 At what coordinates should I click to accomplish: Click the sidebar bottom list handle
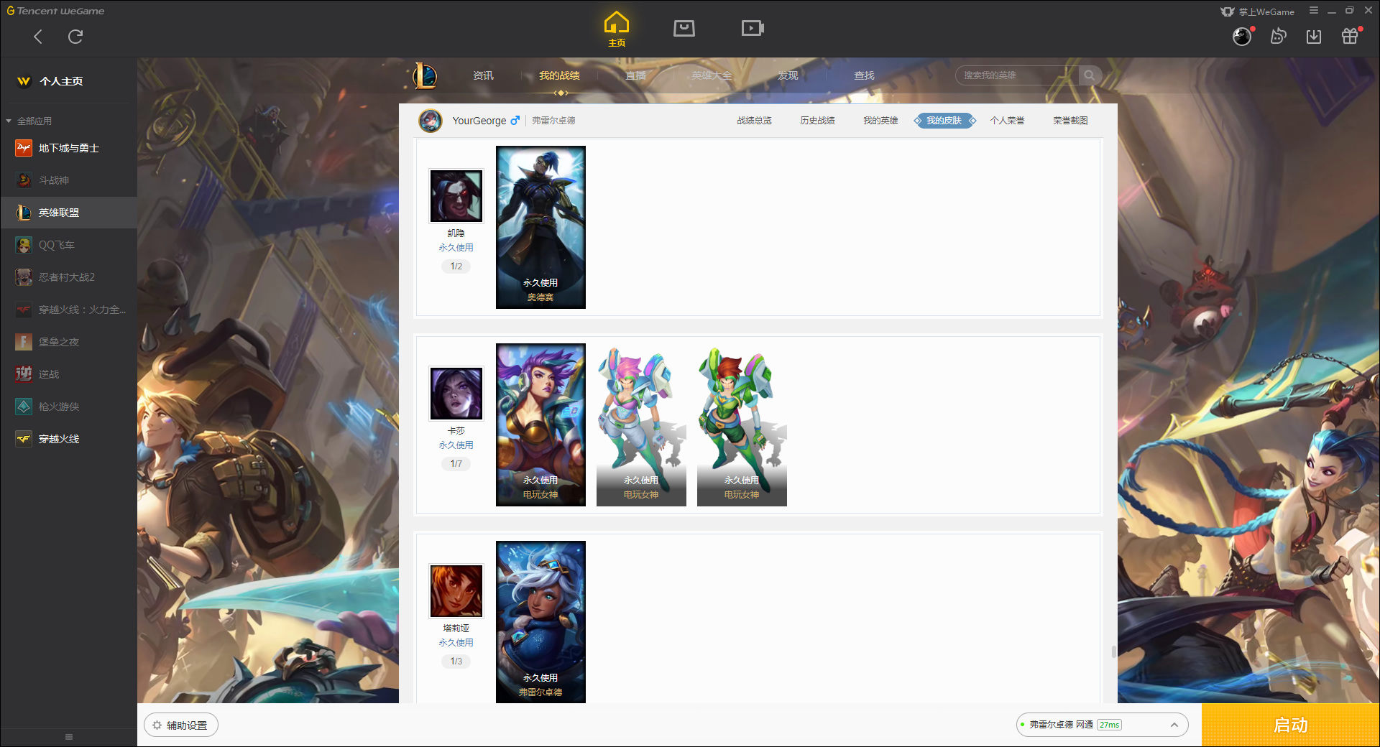[69, 737]
